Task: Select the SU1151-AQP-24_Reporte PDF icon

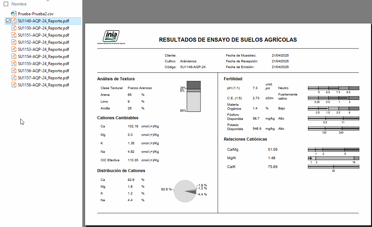Action: [14, 35]
